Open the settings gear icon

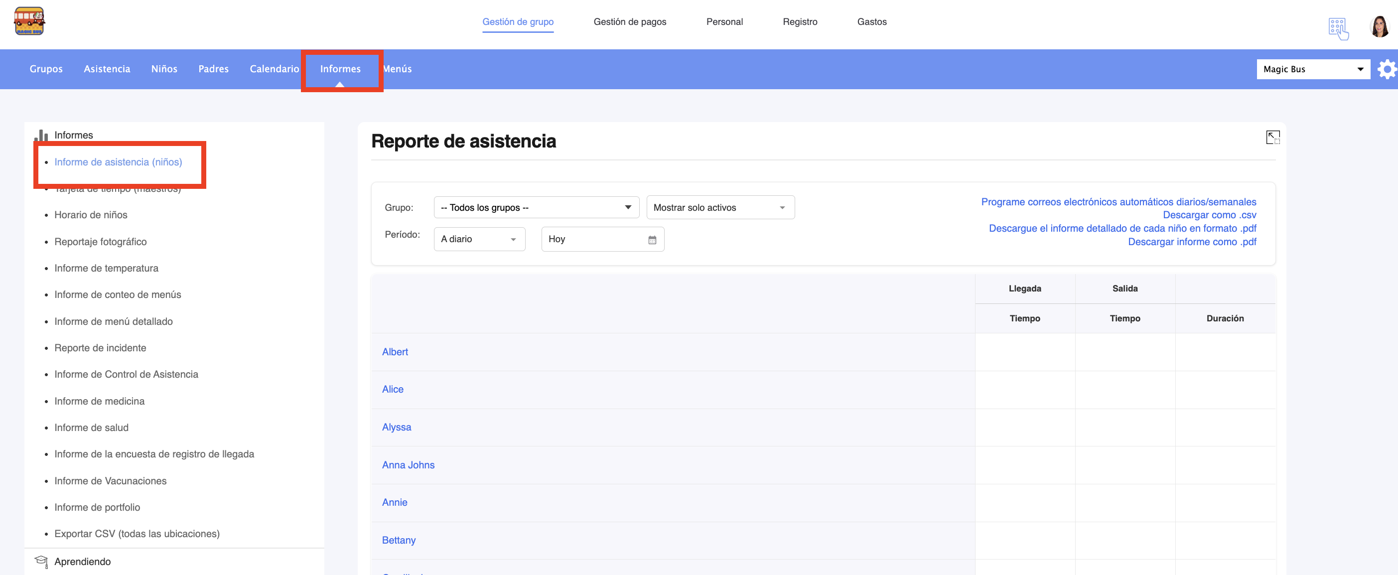tap(1387, 69)
